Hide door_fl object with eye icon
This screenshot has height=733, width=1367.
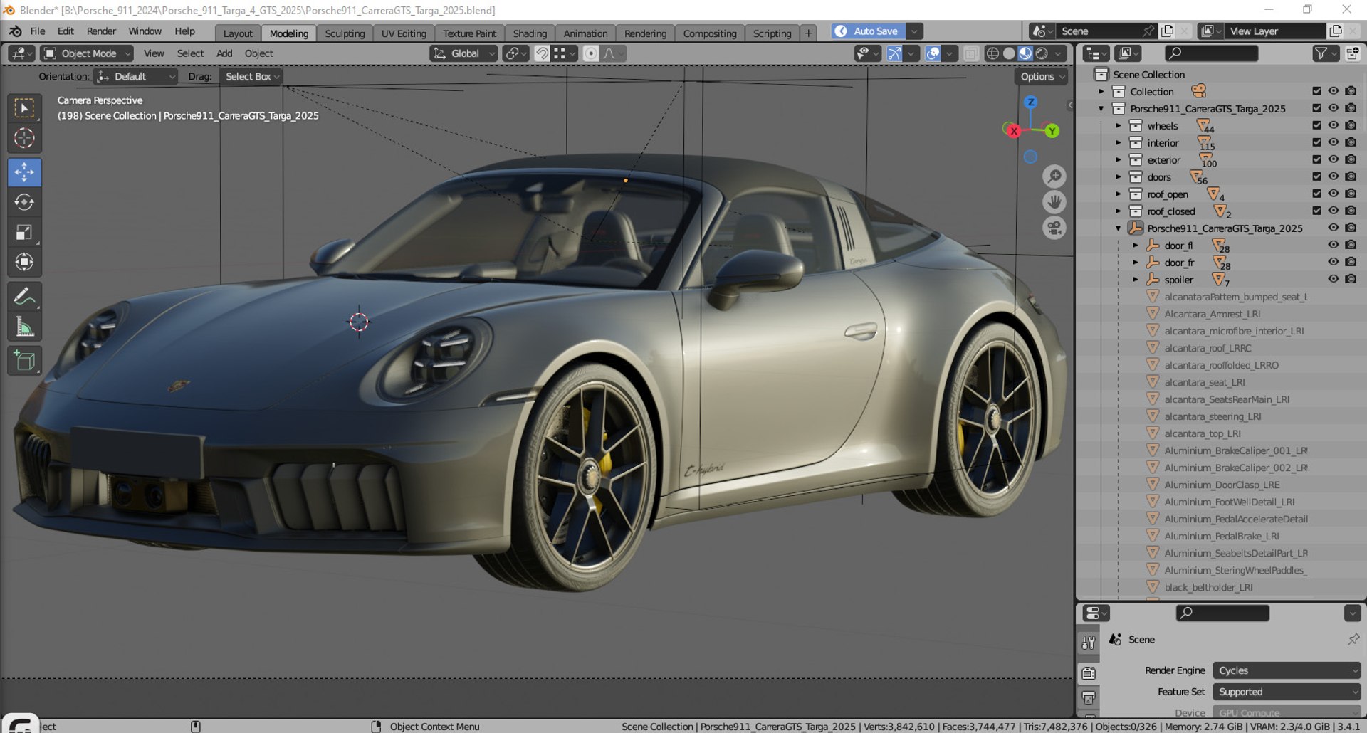pos(1334,245)
